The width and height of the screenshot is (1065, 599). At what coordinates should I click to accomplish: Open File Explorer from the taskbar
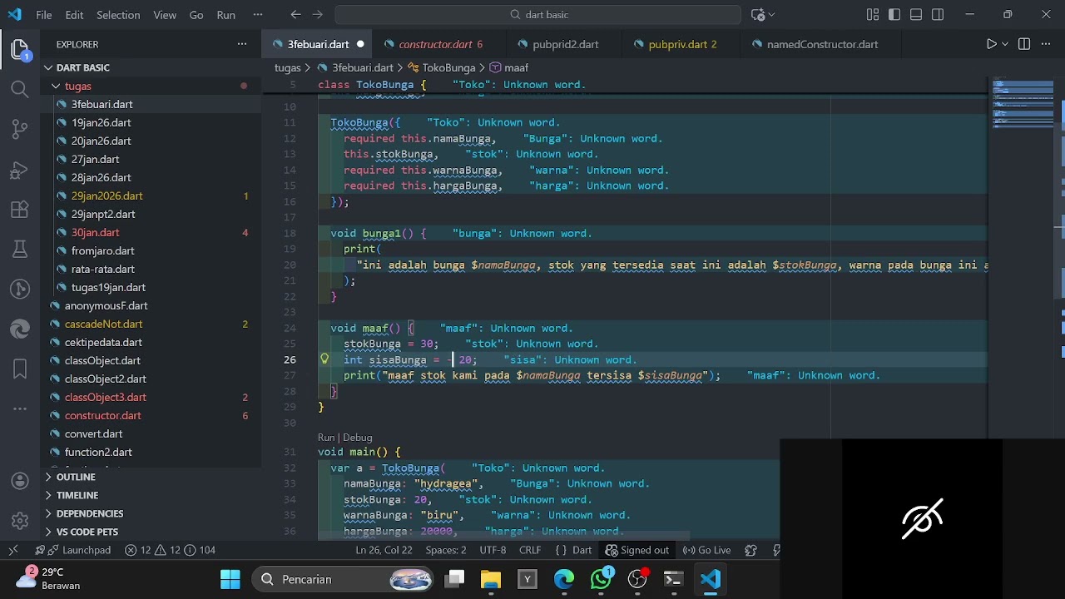(x=491, y=579)
